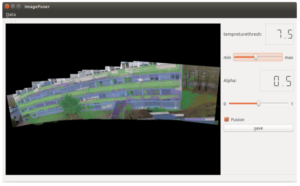
Task: Click the '1' label right of the Alpha slider
Action: click(292, 104)
